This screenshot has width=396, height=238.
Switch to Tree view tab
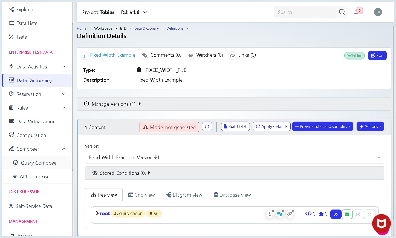104,195
